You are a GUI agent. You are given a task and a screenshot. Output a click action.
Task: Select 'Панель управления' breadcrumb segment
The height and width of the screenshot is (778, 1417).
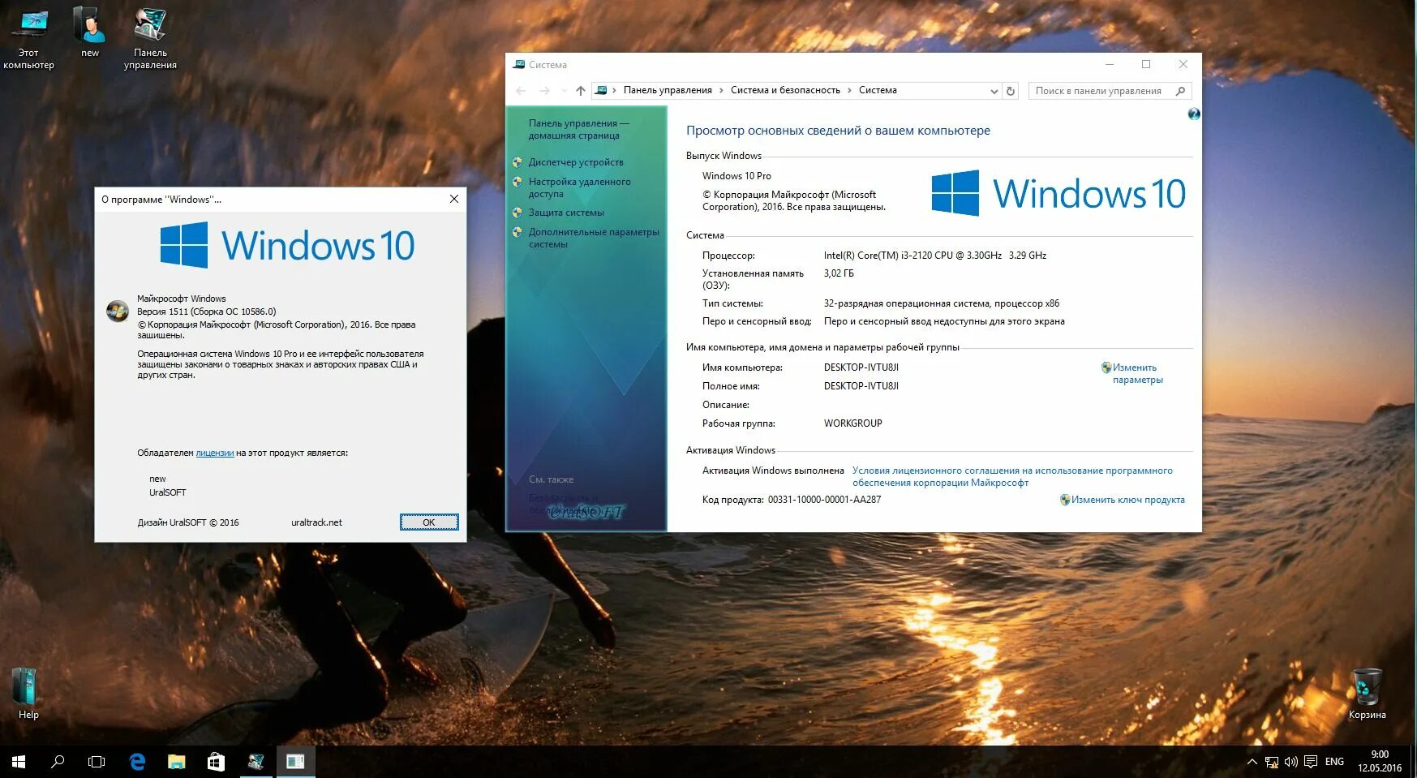668,90
